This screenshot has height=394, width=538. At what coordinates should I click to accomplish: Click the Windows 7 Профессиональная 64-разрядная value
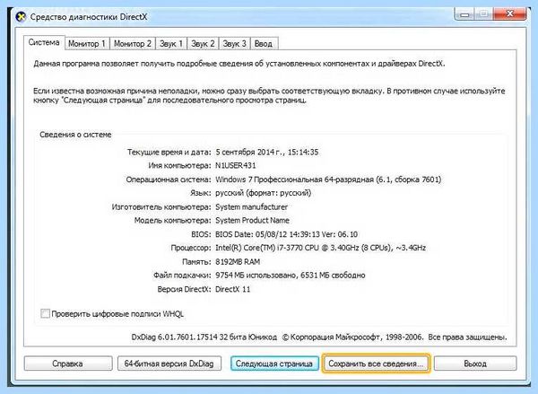328,179
